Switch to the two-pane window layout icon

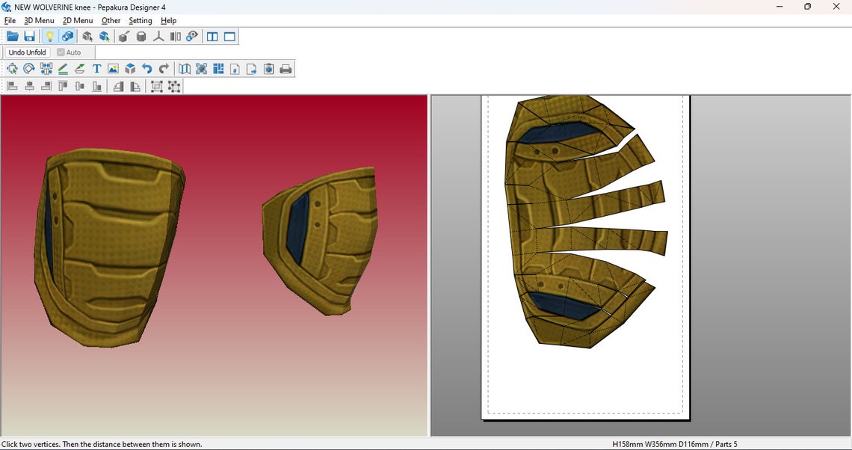pos(213,36)
